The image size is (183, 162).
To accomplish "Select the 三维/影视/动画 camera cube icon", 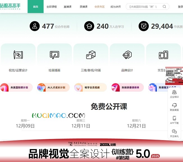I will [x=91, y=55].
